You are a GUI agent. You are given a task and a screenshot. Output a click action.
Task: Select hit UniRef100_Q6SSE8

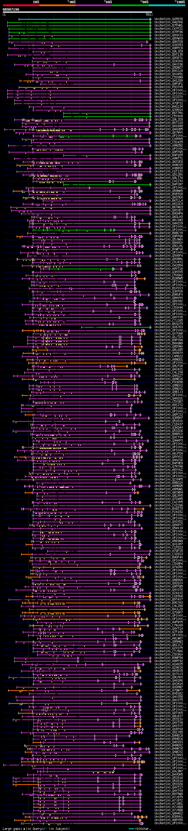(x=168, y=162)
